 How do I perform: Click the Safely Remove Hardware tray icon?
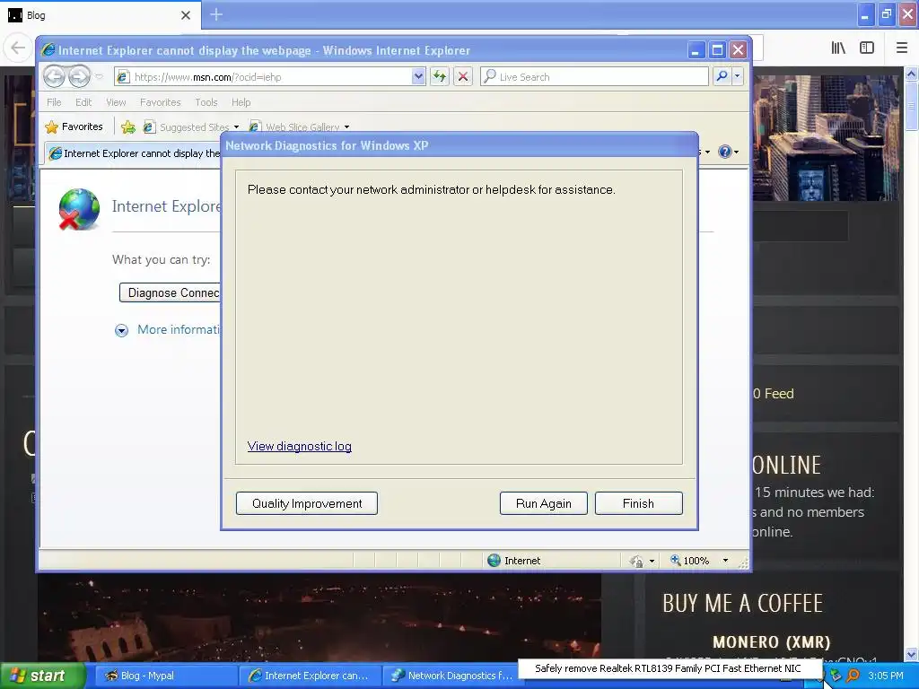click(x=836, y=676)
